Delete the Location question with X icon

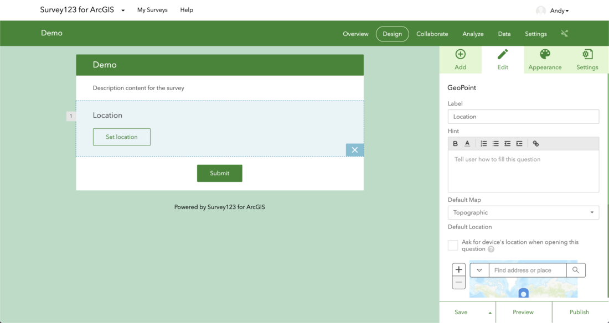pos(354,150)
